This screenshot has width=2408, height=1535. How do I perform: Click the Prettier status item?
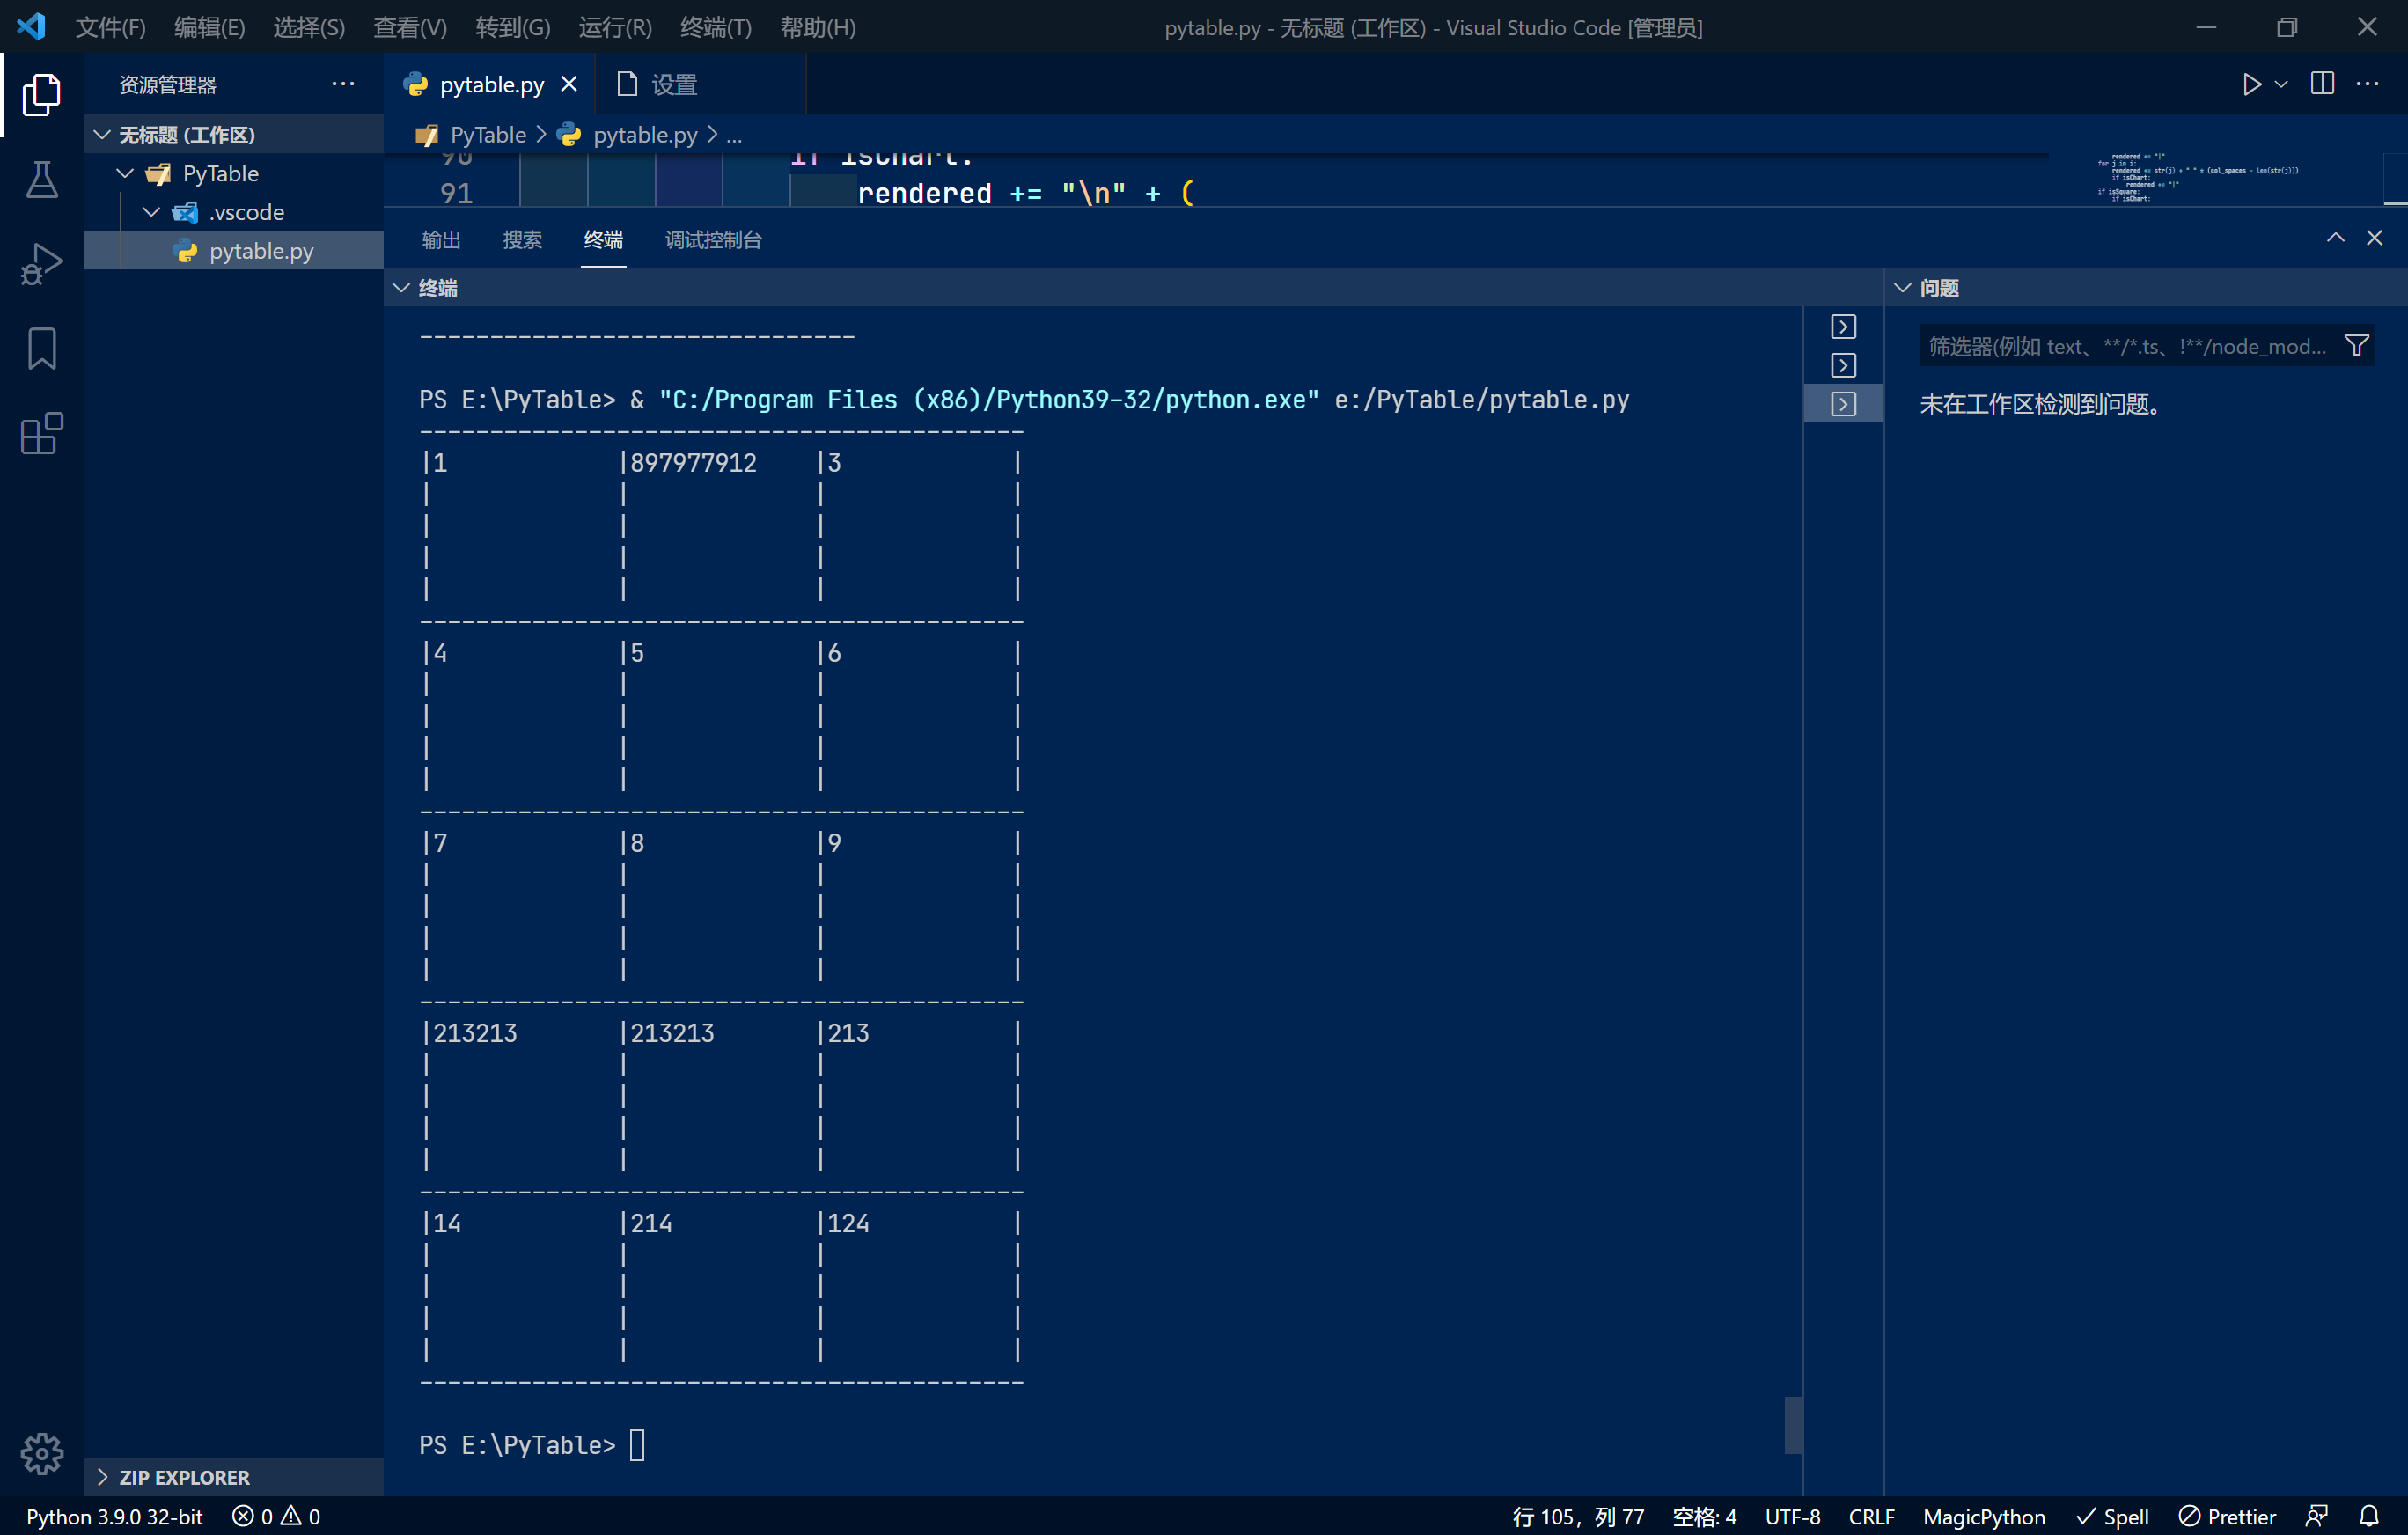[x=2227, y=1516]
